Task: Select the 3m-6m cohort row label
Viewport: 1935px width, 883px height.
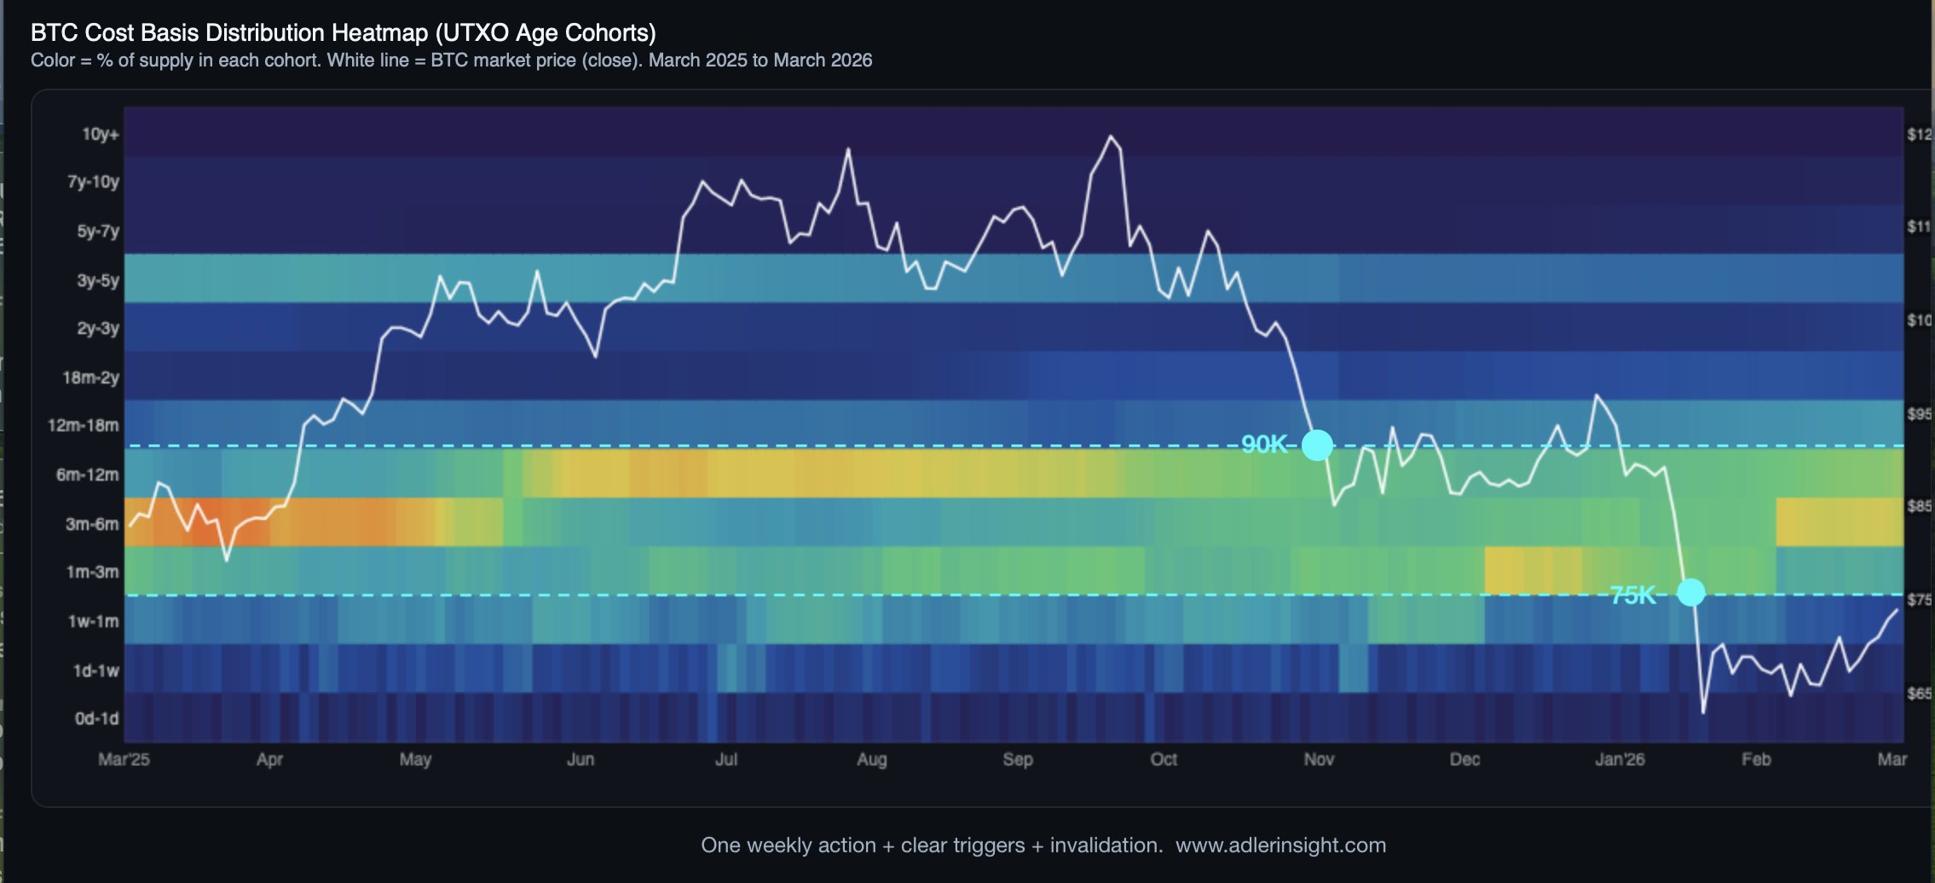Action: coord(92,524)
